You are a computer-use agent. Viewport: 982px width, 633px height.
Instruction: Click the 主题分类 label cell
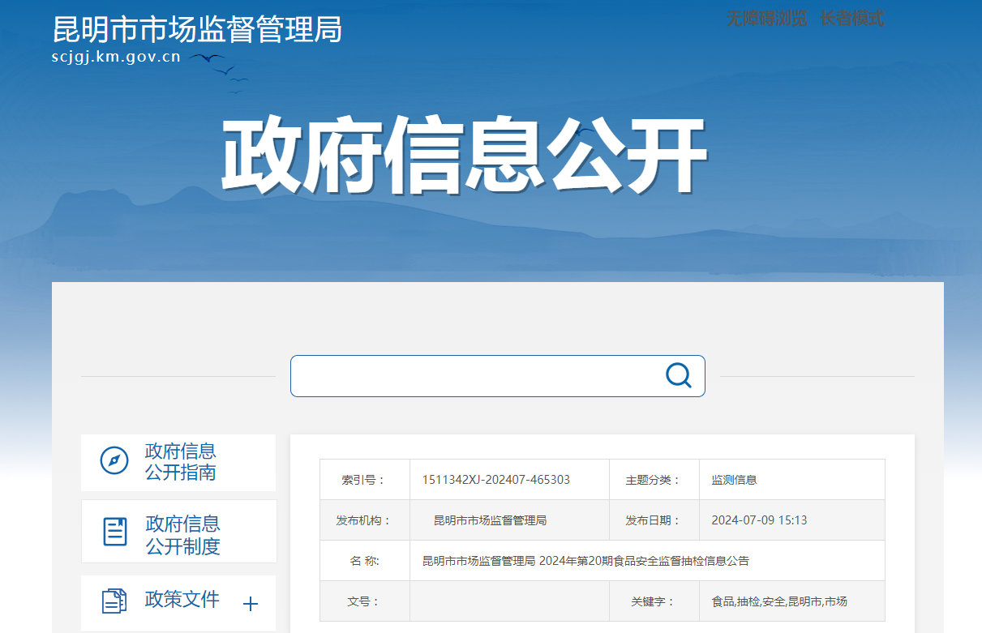(654, 480)
